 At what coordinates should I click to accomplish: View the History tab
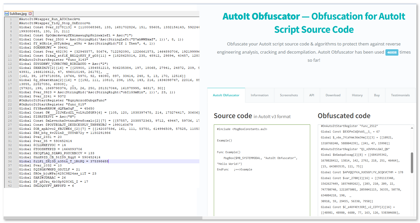coord(357,95)
